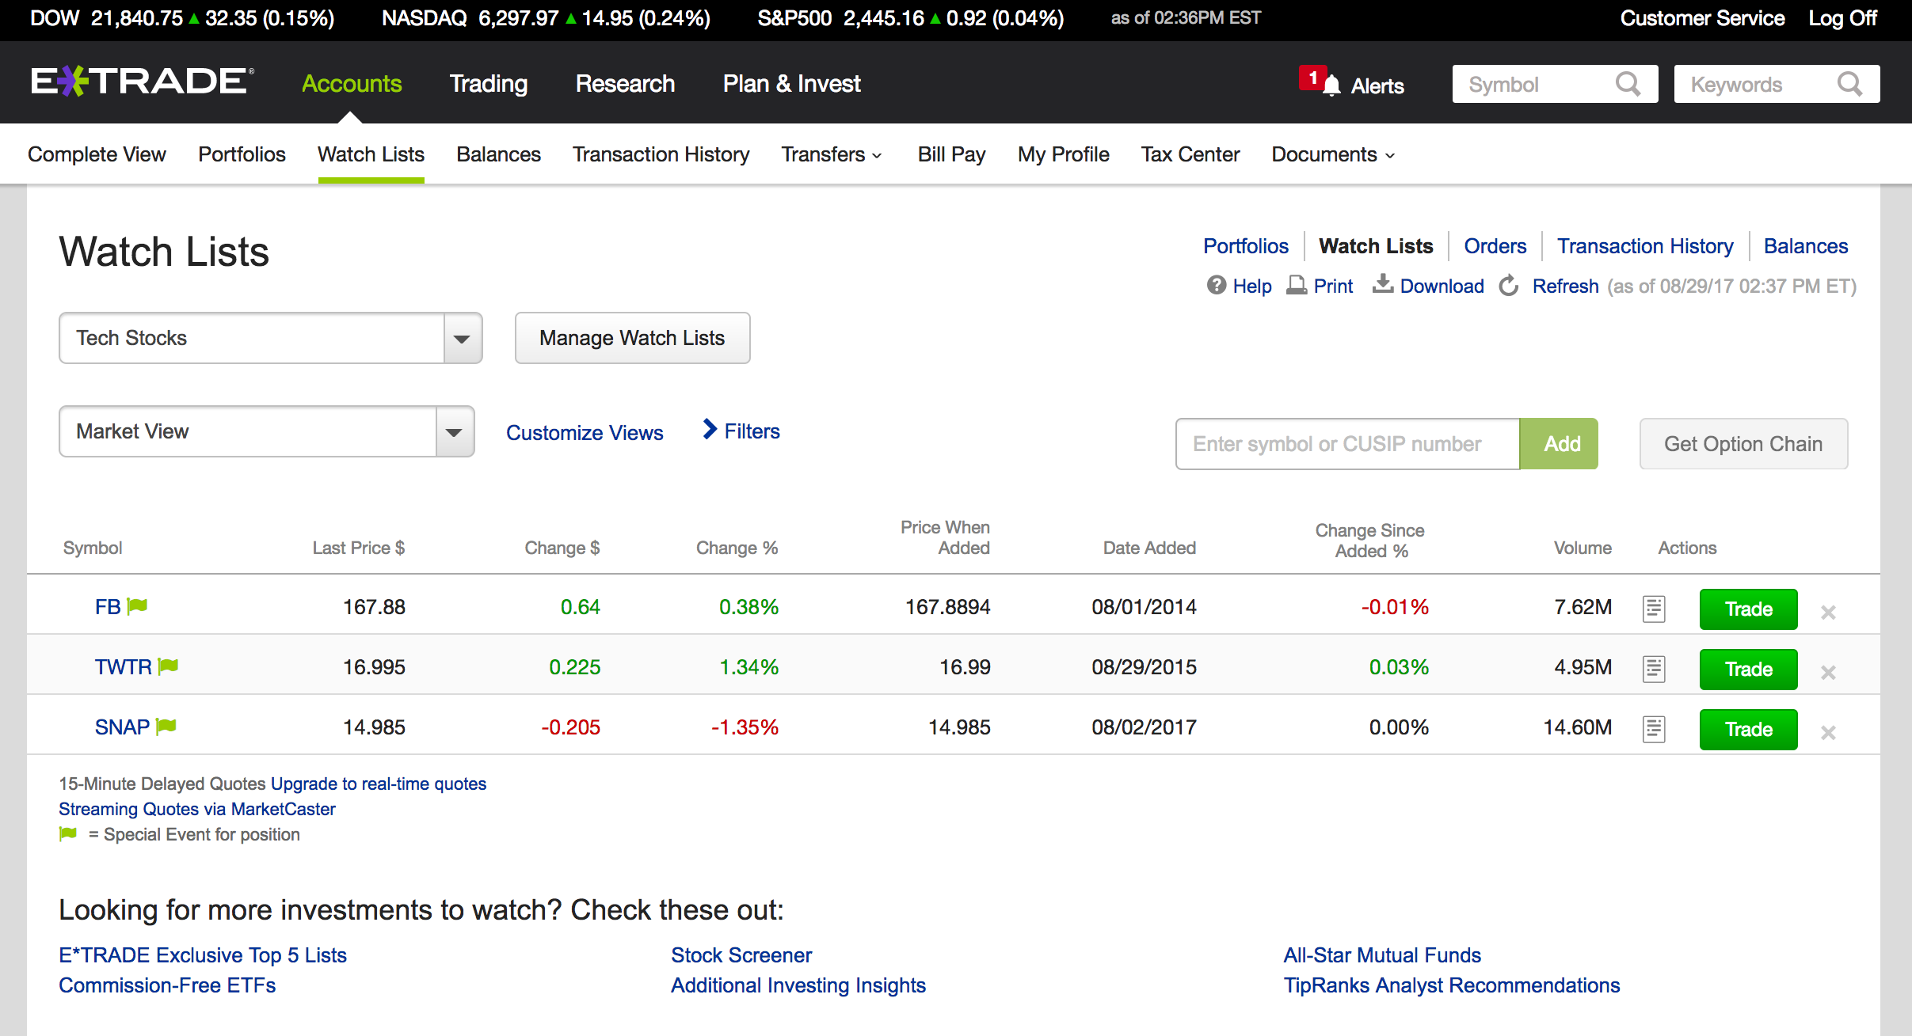This screenshot has width=1912, height=1036.
Task: Expand the Filters chevron
Action: coord(710,430)
